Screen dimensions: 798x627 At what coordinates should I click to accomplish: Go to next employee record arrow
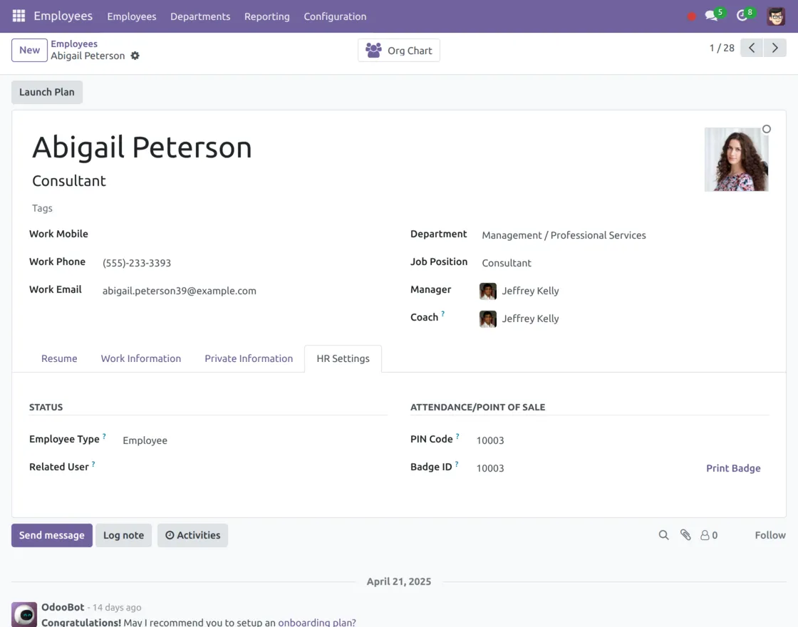(774, 48)
